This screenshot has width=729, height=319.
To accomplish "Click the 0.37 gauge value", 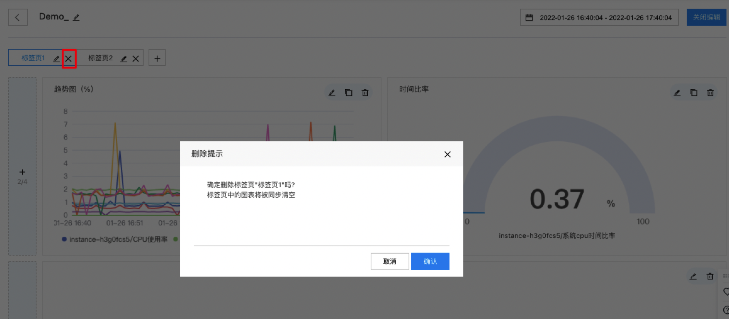I will coord(557,199).
